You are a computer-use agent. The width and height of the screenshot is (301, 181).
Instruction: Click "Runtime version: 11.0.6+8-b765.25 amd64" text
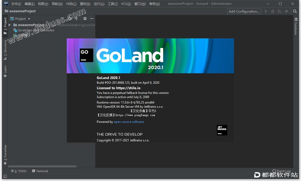click(x=125, y=103)
